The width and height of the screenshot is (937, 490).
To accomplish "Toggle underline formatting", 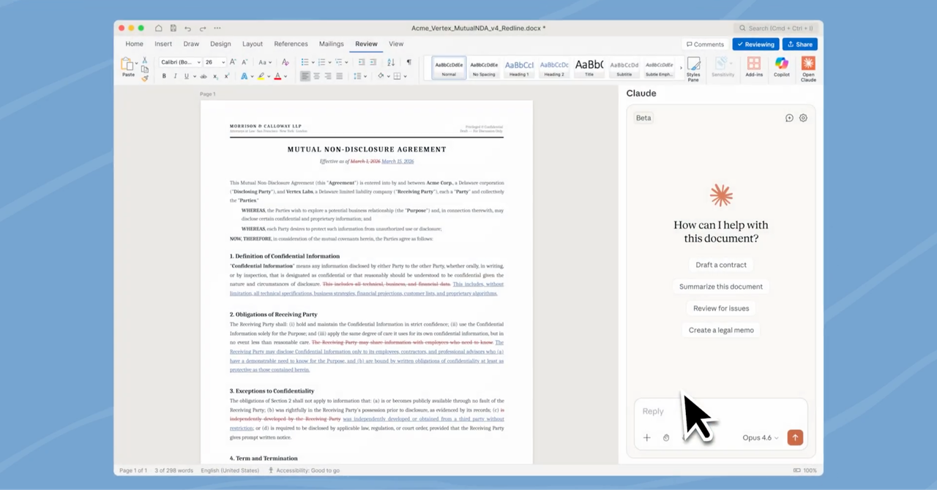I will pos(187,76).
